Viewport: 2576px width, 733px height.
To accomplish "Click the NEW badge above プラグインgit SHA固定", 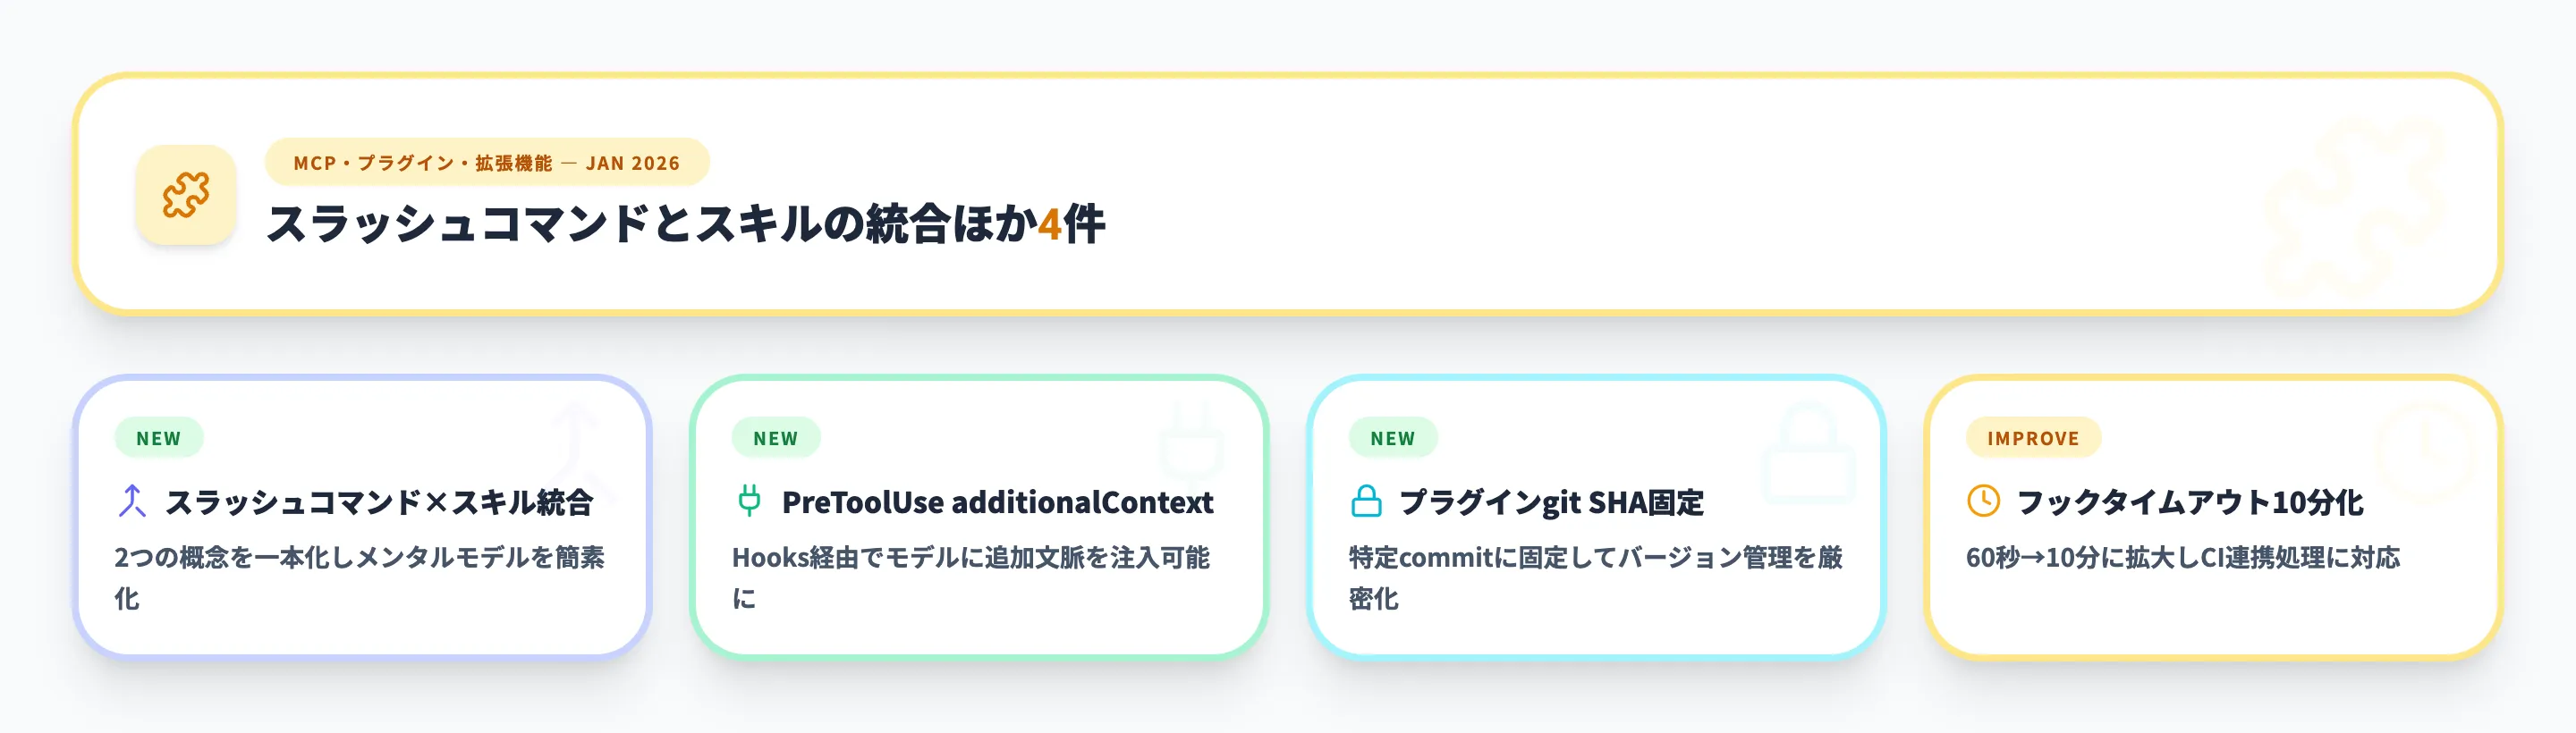I will coord(1393,438).
